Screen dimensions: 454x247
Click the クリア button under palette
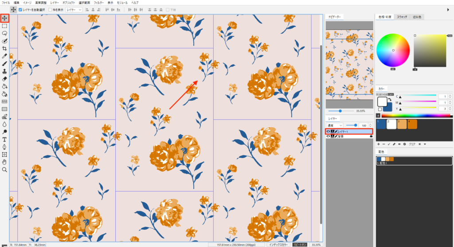(x=412, y=144)
